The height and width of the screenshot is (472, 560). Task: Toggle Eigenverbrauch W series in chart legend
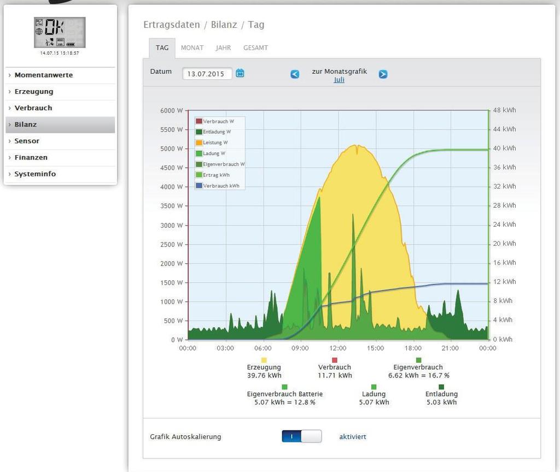click(220, 164)
